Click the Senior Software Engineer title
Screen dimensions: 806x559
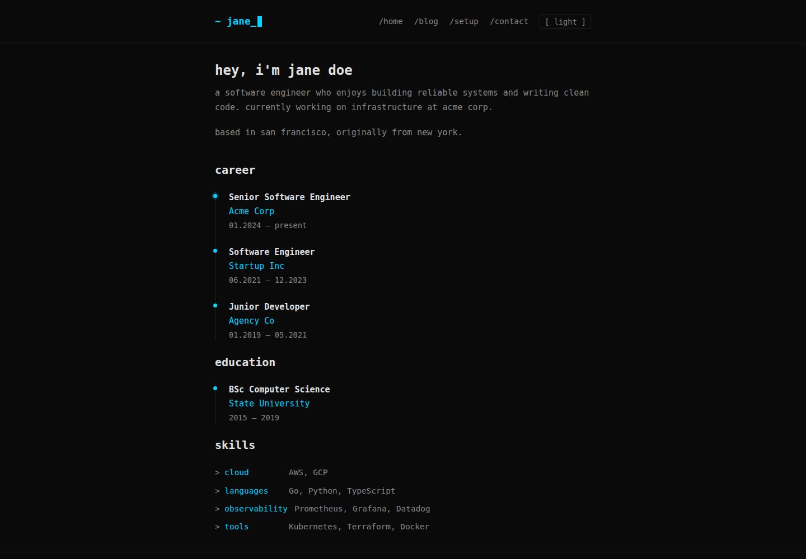click(x=289, y=197)
